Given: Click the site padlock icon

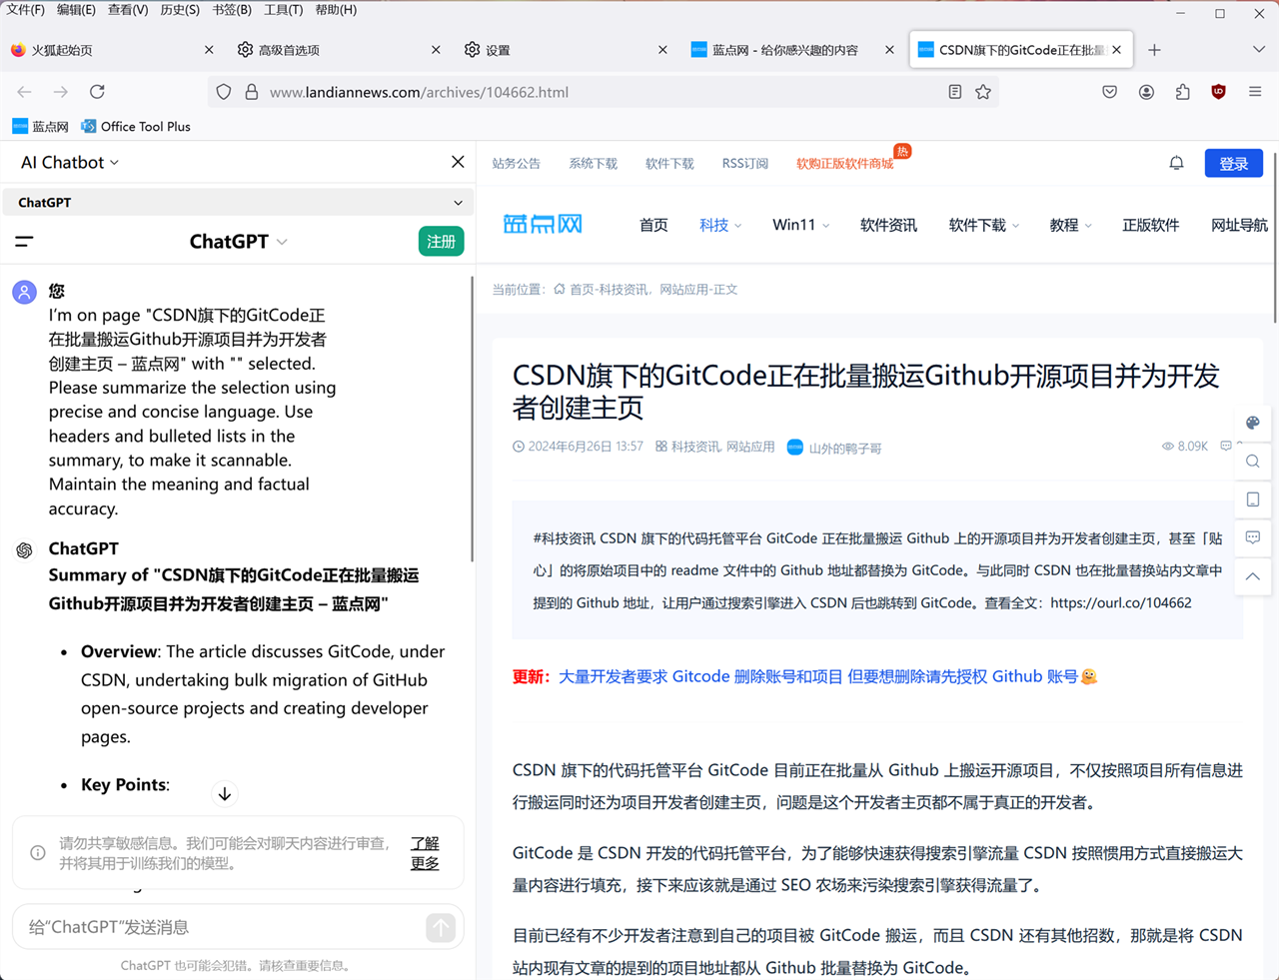Looking at the screenshot, I should point(252,92).
